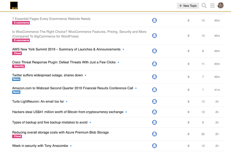Click new-post dot beside Cisco Threat Response title
The height and width of the screenshot is (153, 231).
pos(118,62)
